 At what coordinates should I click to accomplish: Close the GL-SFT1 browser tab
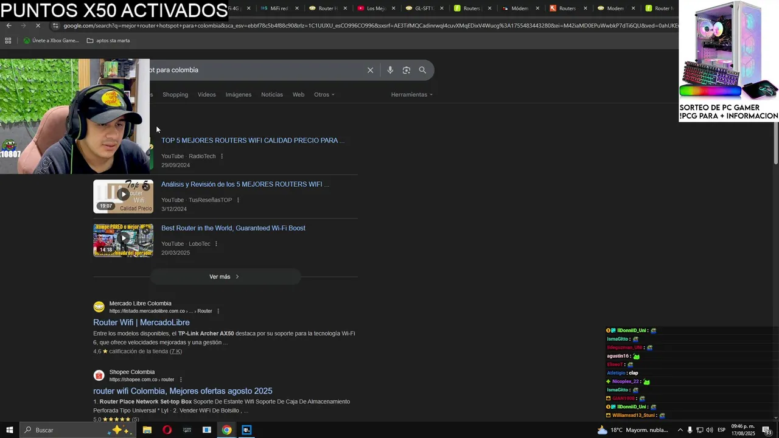(x=442, y=9)
